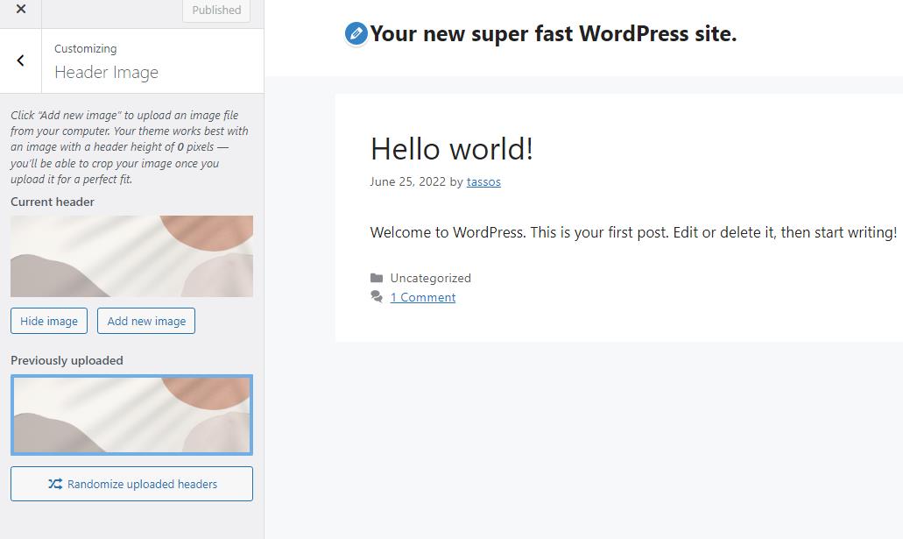Click the Welcome to WordPress post text
This screenshot has height=539, width=903.
pyautogui.click(x=633, y=232)
